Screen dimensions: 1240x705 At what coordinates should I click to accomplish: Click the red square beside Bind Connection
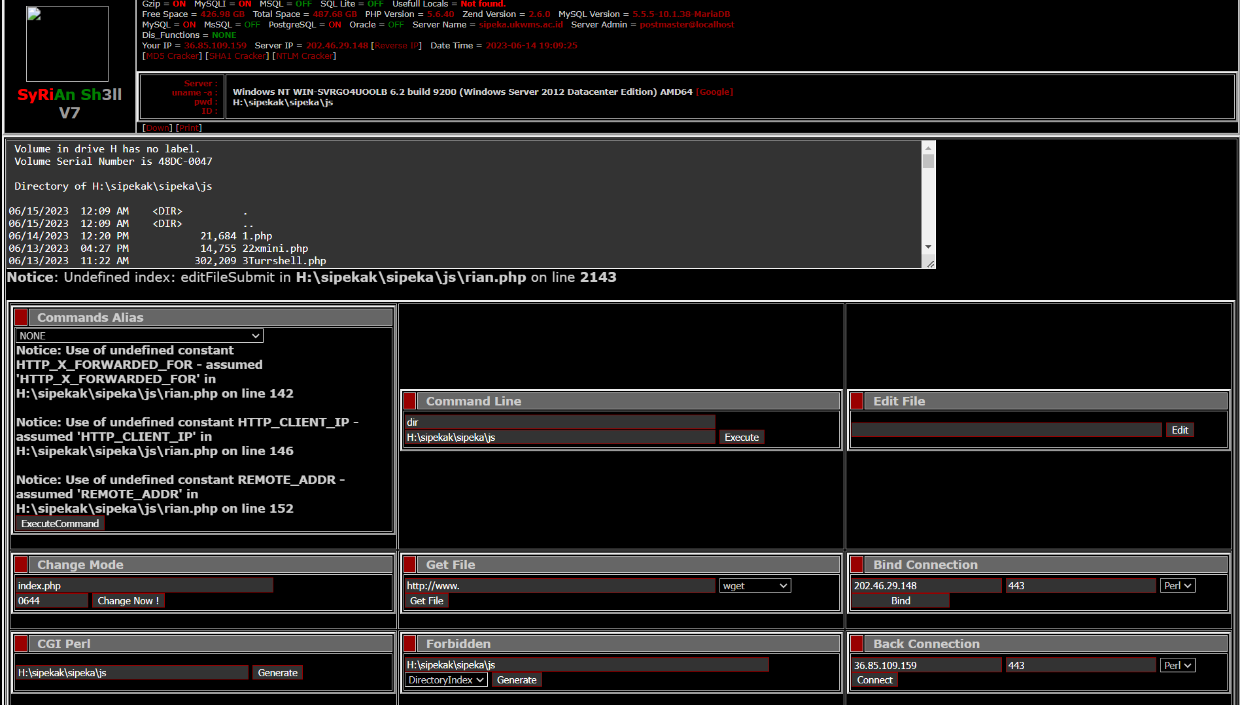pyautogui.click(x=857, y=565)
